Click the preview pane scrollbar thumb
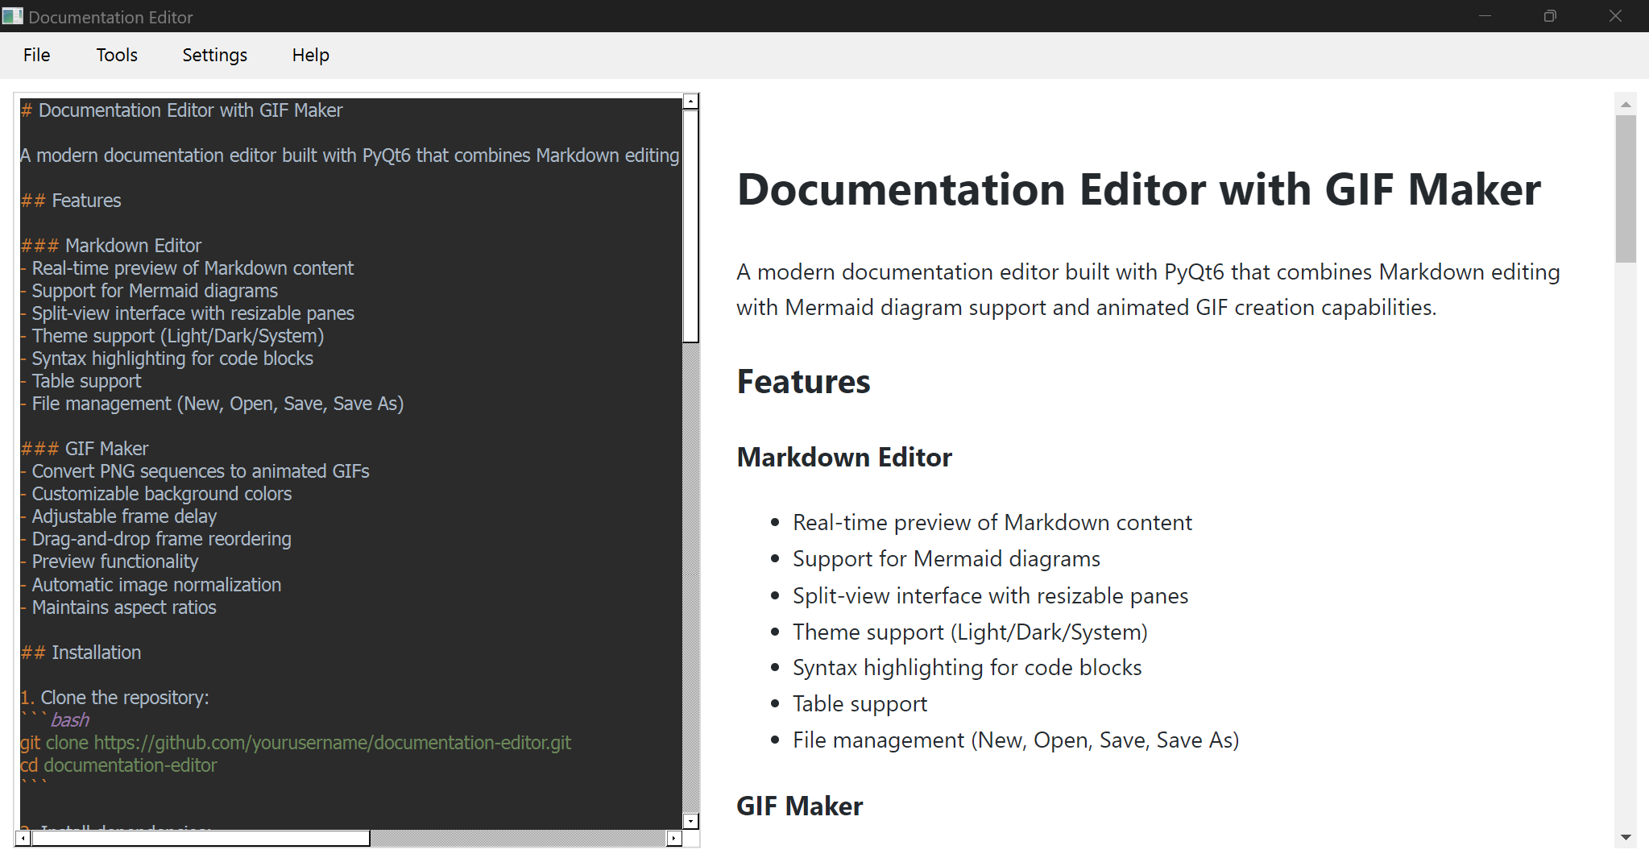This screenshot has height=858, width=1649. coord(1626,189)
